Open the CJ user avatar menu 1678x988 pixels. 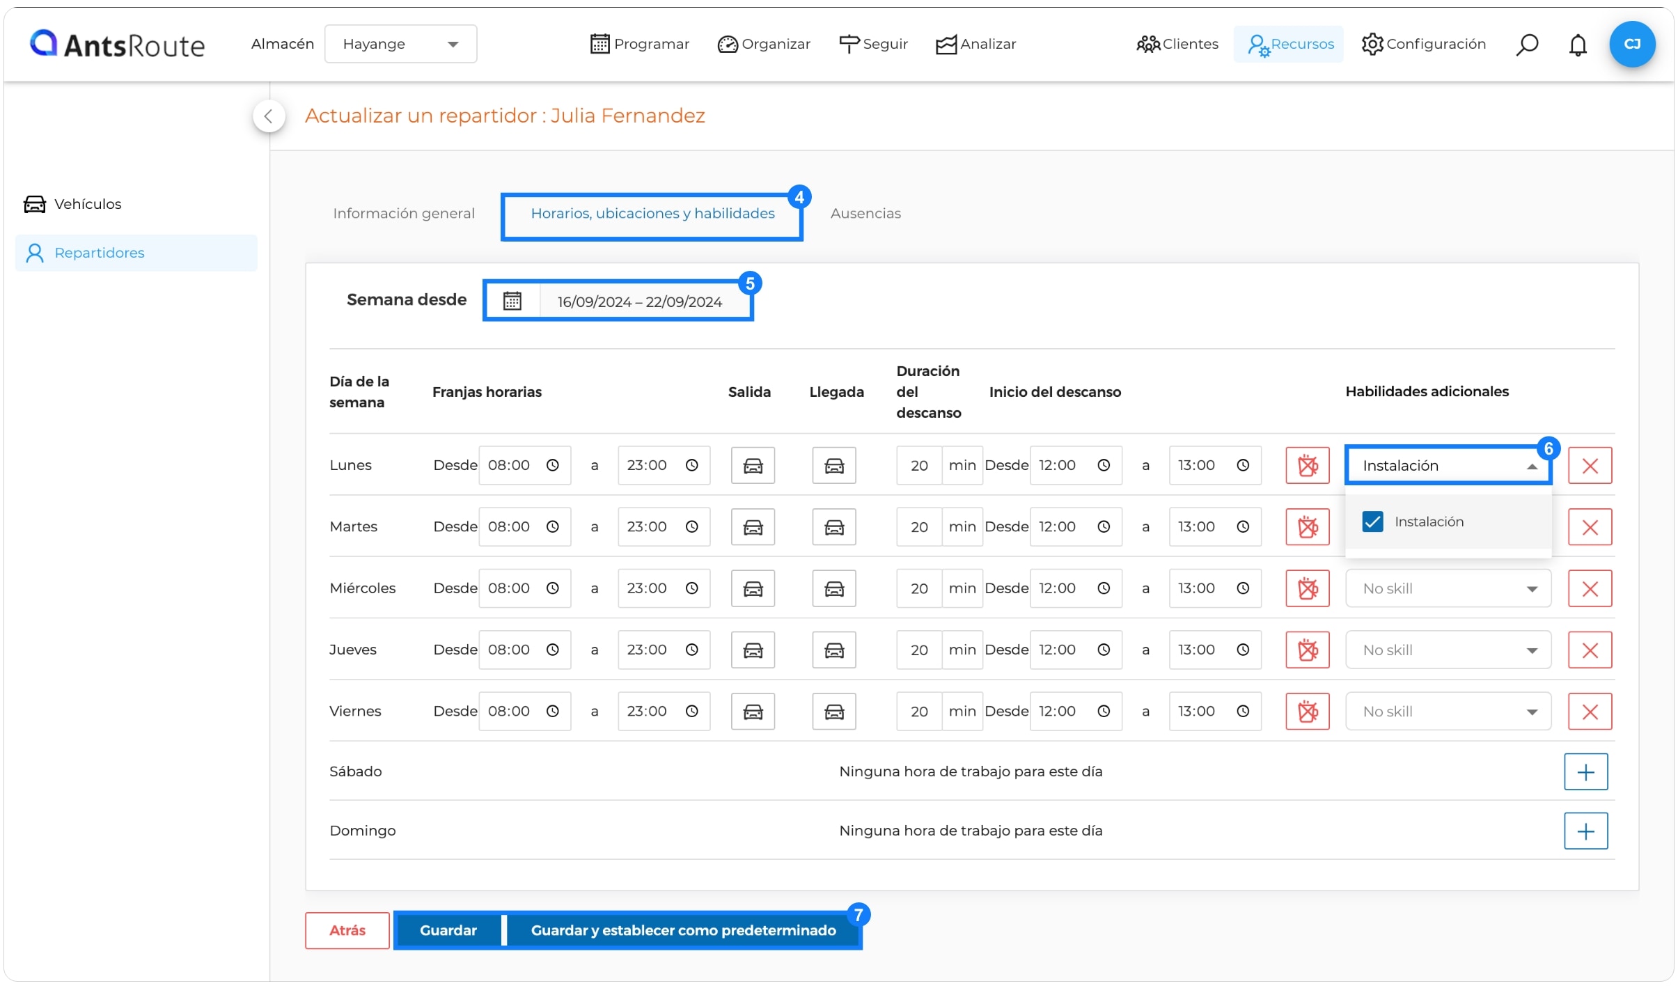coord(1632,44)
